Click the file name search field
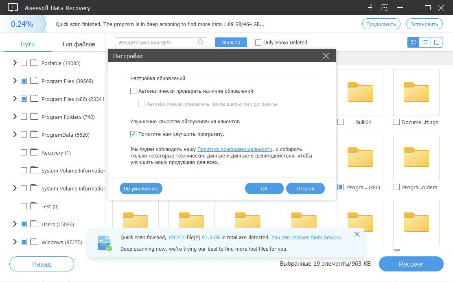This screenshot has width=453, height=282. click(156, 42)
